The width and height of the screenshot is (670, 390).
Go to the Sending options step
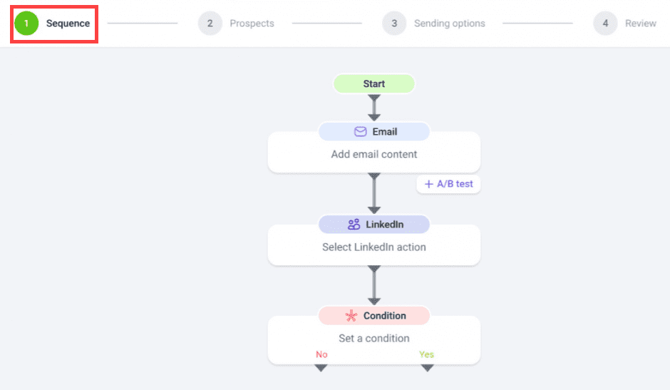450,24
